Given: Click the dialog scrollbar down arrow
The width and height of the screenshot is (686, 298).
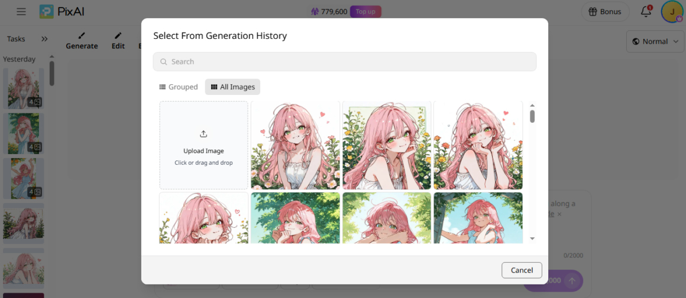Looking at the screenshot, I should 532,238.
